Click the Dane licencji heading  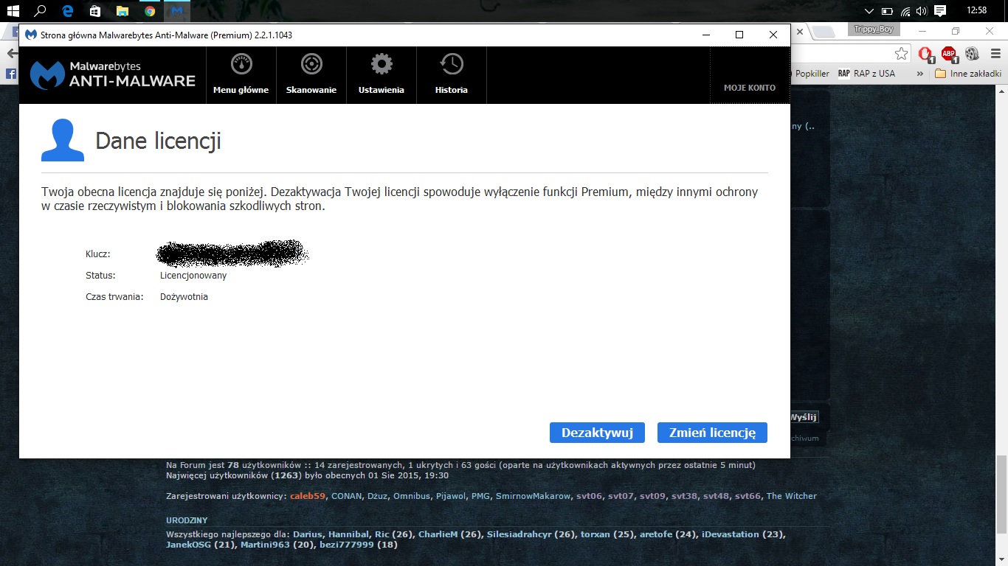pos(159,141)
